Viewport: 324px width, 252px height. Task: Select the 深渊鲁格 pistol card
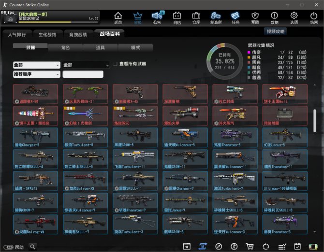[x=185, y=94]
